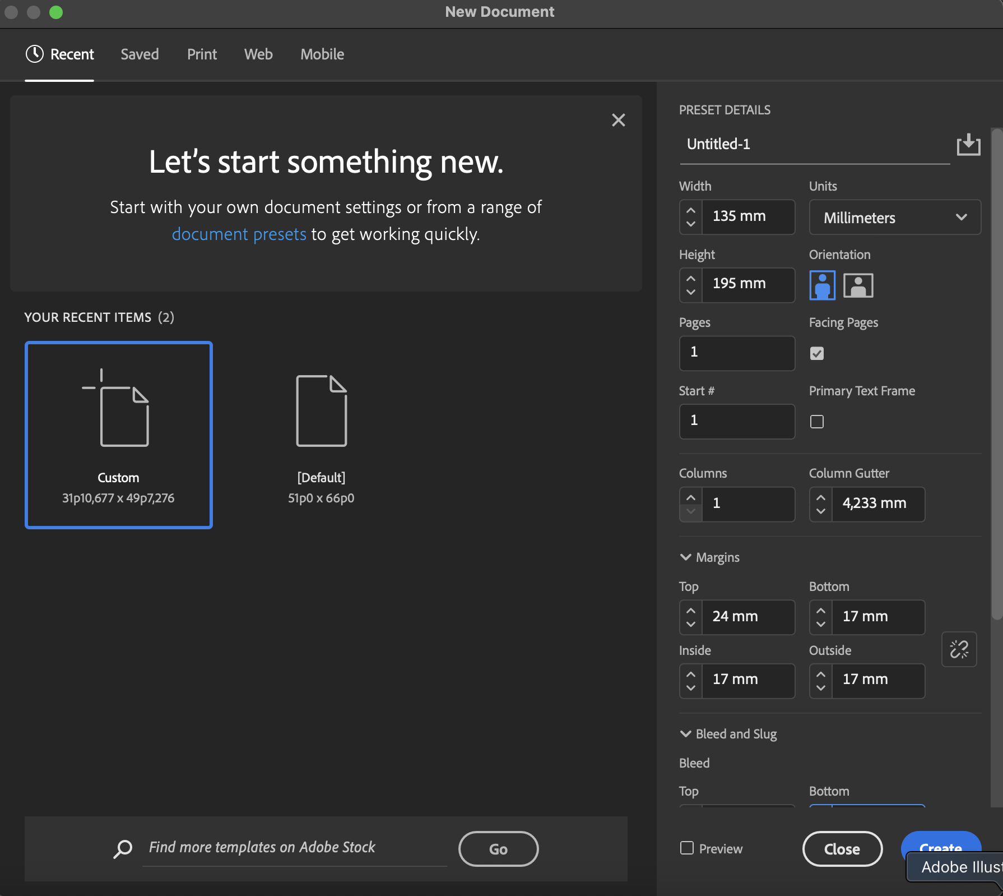Click the Width 135 mm field
The height and width of the screenshot is (896, 1003).
[748, 217]
